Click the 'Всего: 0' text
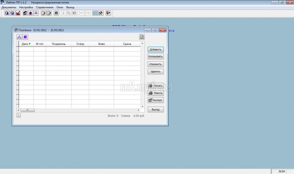 point(113,116)
